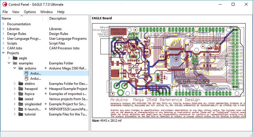Toggle the hexapod project active dot
The width and height of the screenshot is (253, 137).
pos(46,89)
